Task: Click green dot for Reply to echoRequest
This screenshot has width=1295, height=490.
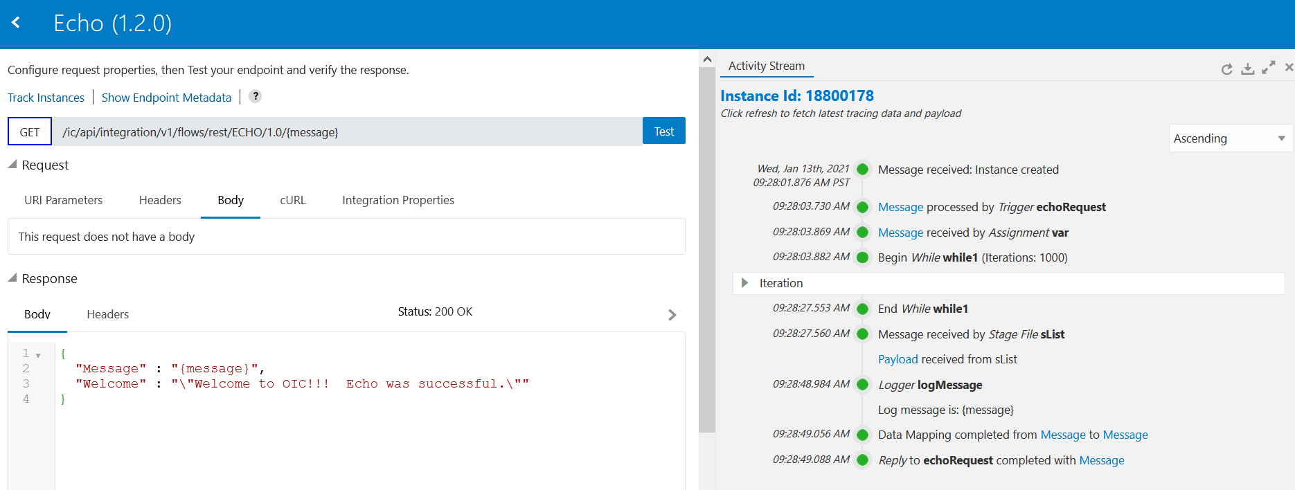Action: 863,460
